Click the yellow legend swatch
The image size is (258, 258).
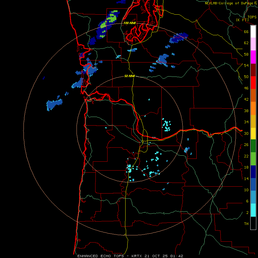coord(253,134)
